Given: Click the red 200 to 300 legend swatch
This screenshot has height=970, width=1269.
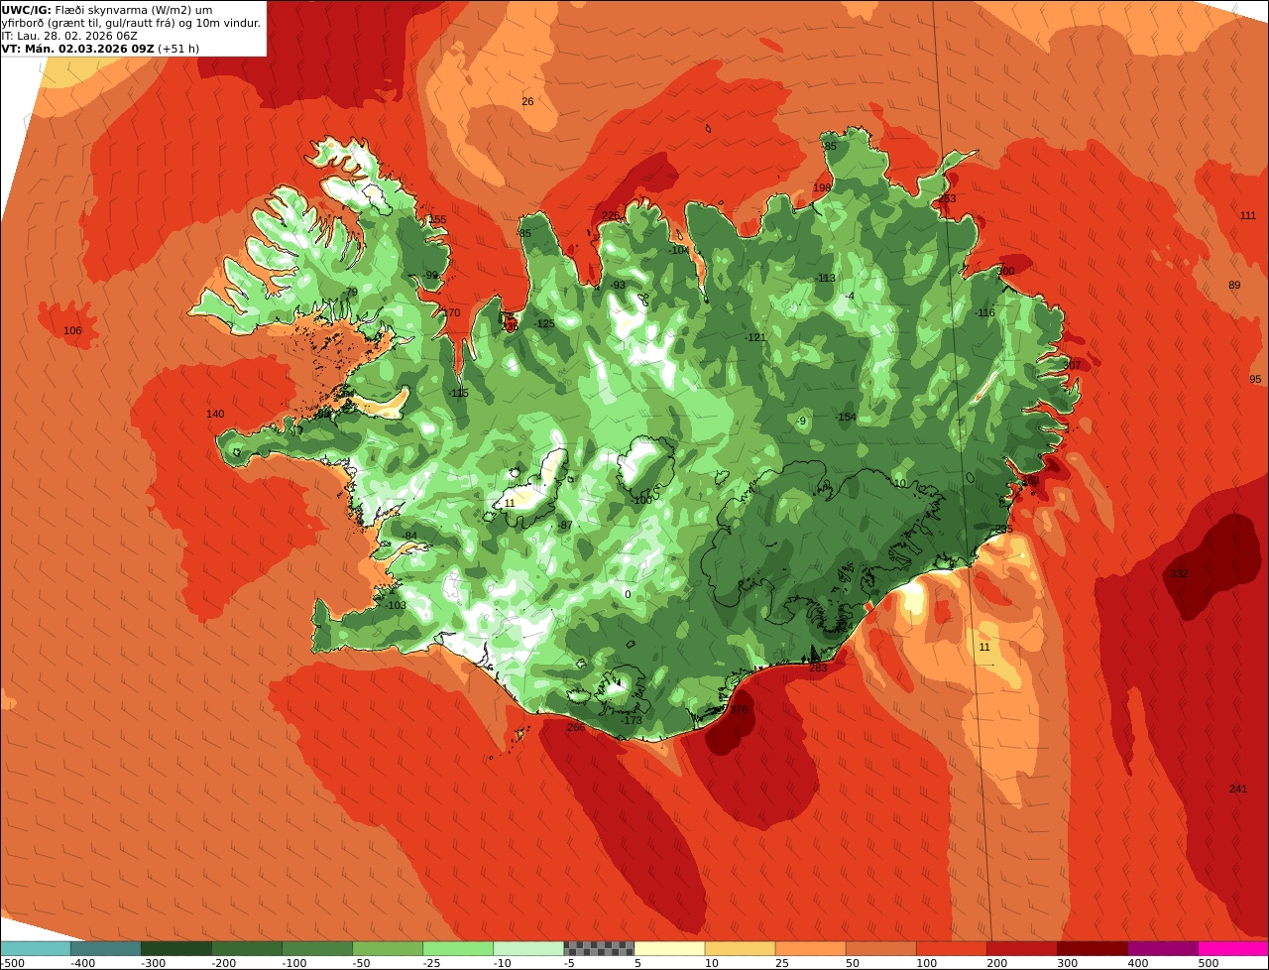Looking at the screenshot, I should (x=1021, y=948).
